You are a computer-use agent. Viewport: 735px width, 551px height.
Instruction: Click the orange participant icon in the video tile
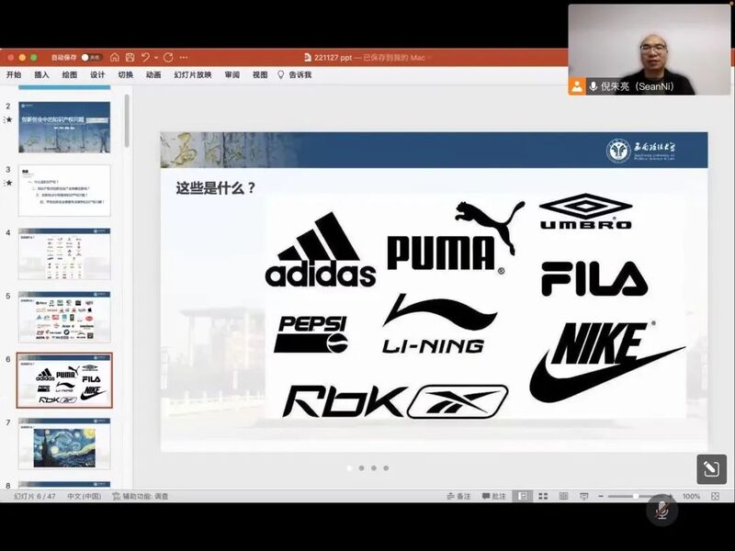click(x=577, y=86)
